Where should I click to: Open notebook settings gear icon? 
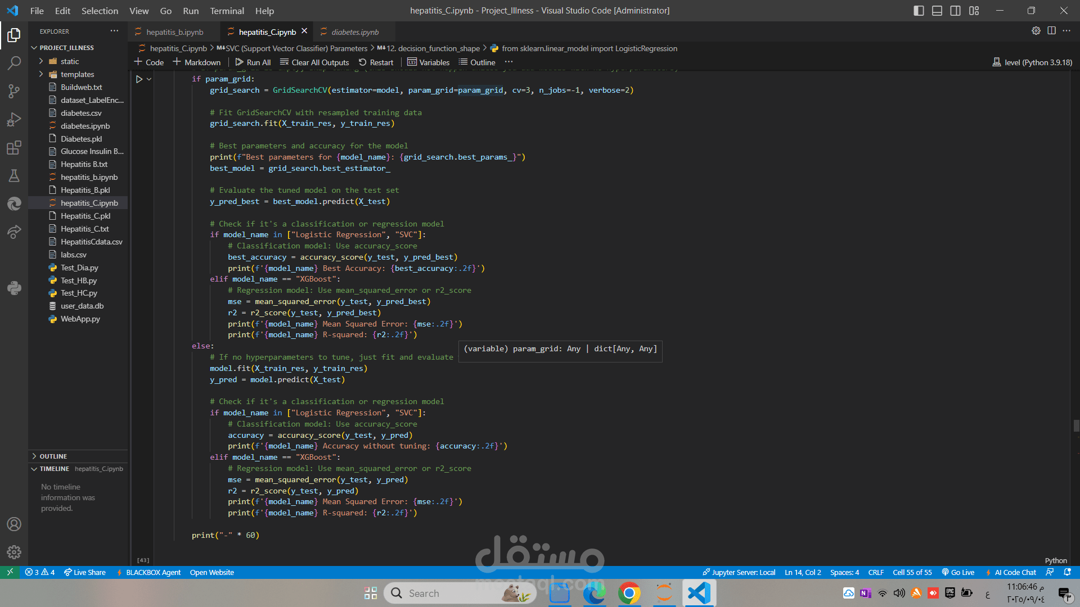click(x=1036, y=31)
